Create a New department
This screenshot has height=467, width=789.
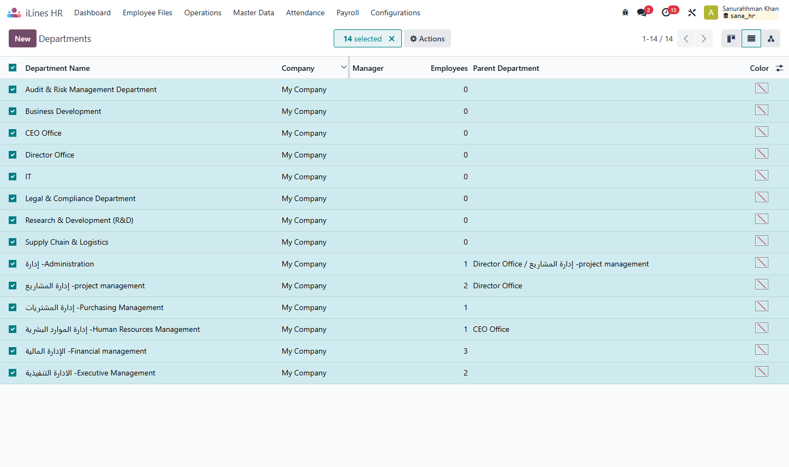(22, 39)
